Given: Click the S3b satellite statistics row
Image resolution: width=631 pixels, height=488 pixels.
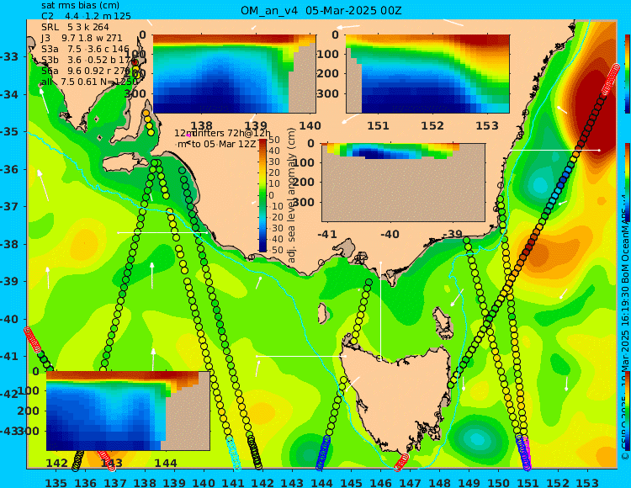Looking at the screenshot, I should [89, 60].
